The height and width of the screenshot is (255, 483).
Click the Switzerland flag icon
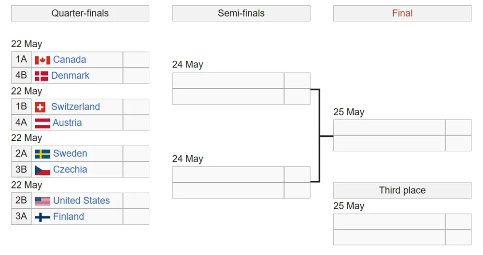[40, 107]
